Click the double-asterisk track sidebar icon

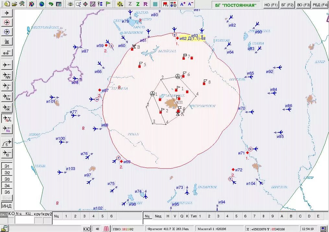point(7,53)
